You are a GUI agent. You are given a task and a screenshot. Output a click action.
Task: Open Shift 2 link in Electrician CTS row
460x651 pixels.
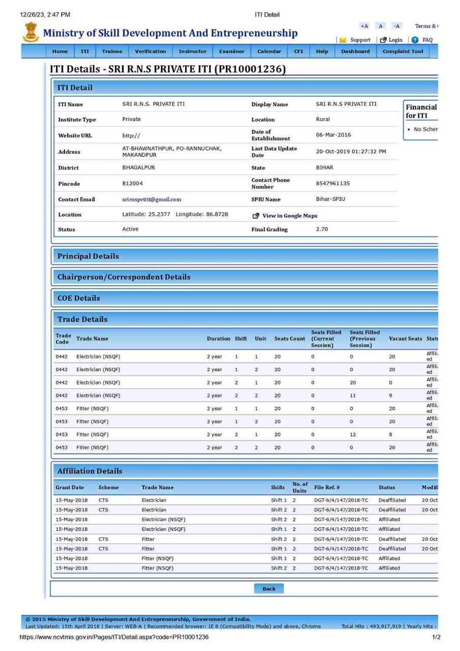(x=279, y=510)
